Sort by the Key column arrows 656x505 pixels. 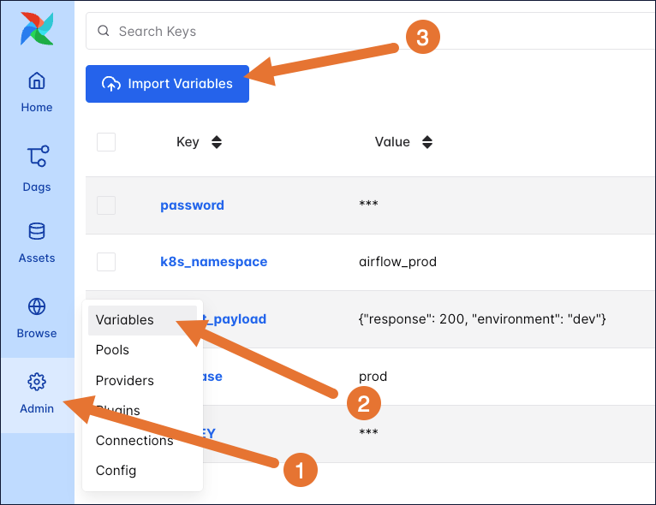click(217, 143)
